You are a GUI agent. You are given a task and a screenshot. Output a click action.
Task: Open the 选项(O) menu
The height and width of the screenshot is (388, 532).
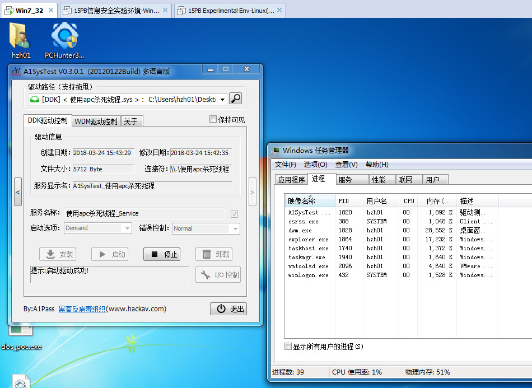coord(315,165)
